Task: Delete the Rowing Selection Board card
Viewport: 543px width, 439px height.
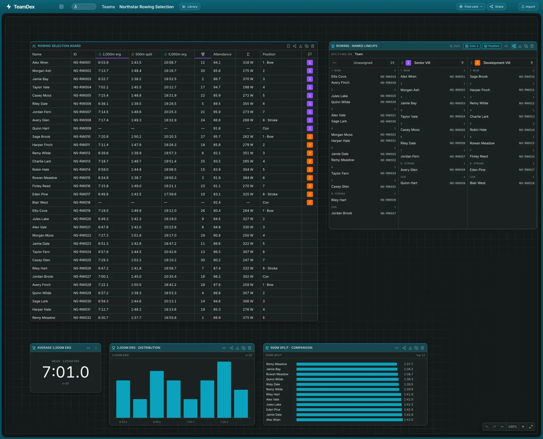Action: point(313,46)
